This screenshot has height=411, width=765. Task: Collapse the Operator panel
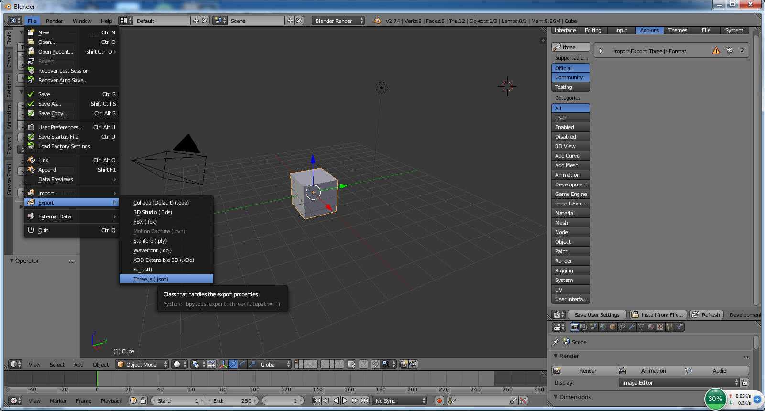coord(11,260)
